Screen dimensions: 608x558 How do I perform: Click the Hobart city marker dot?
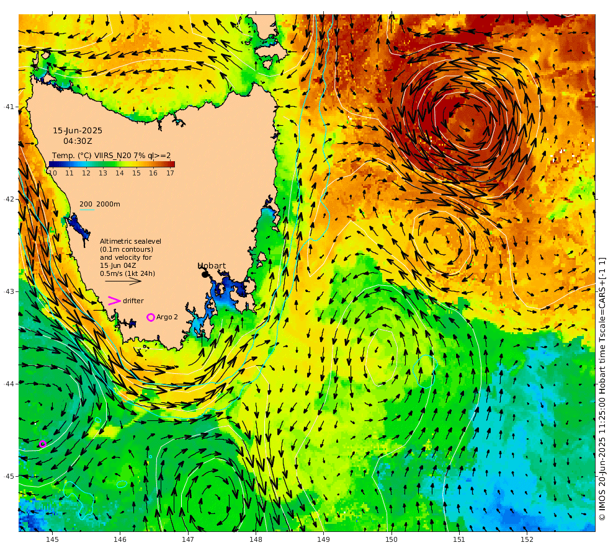[205, 274]
